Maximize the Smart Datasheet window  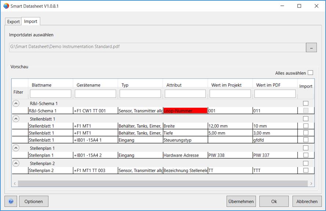[299, 6]
